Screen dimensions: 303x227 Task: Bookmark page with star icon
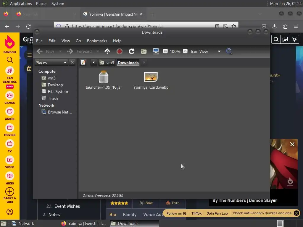click(x=234, y=26)
